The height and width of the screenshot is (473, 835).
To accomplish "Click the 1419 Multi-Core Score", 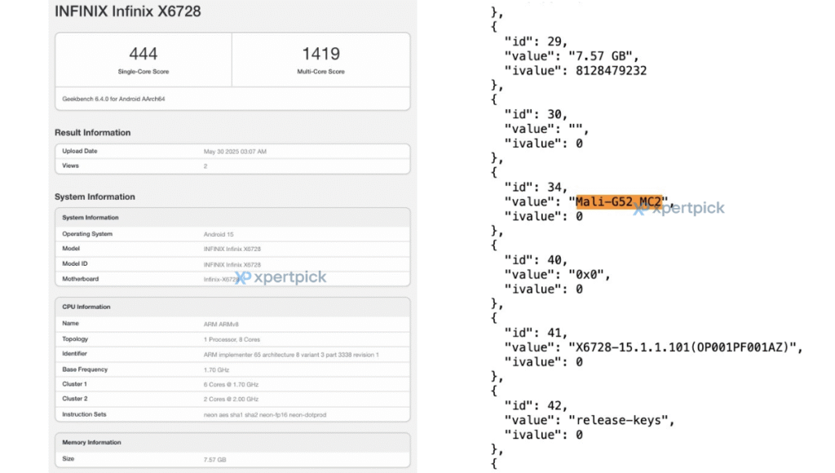I will (320, 54).
